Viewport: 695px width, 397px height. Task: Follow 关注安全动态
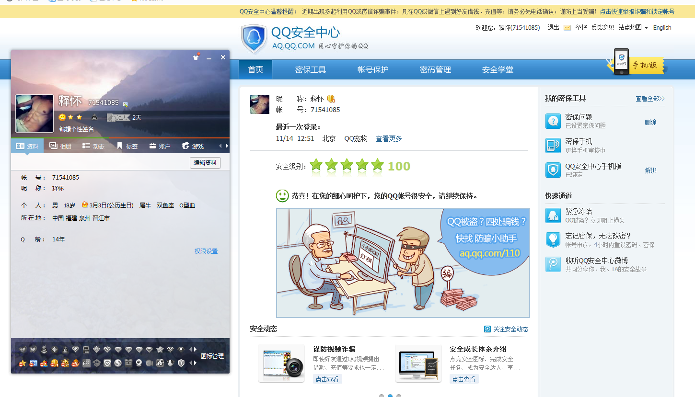tap(506, 329)
